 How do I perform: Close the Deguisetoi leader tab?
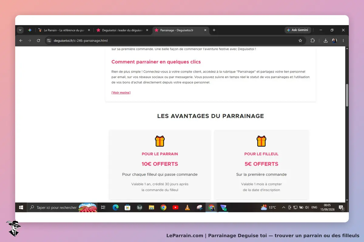[x=147, y=30]
